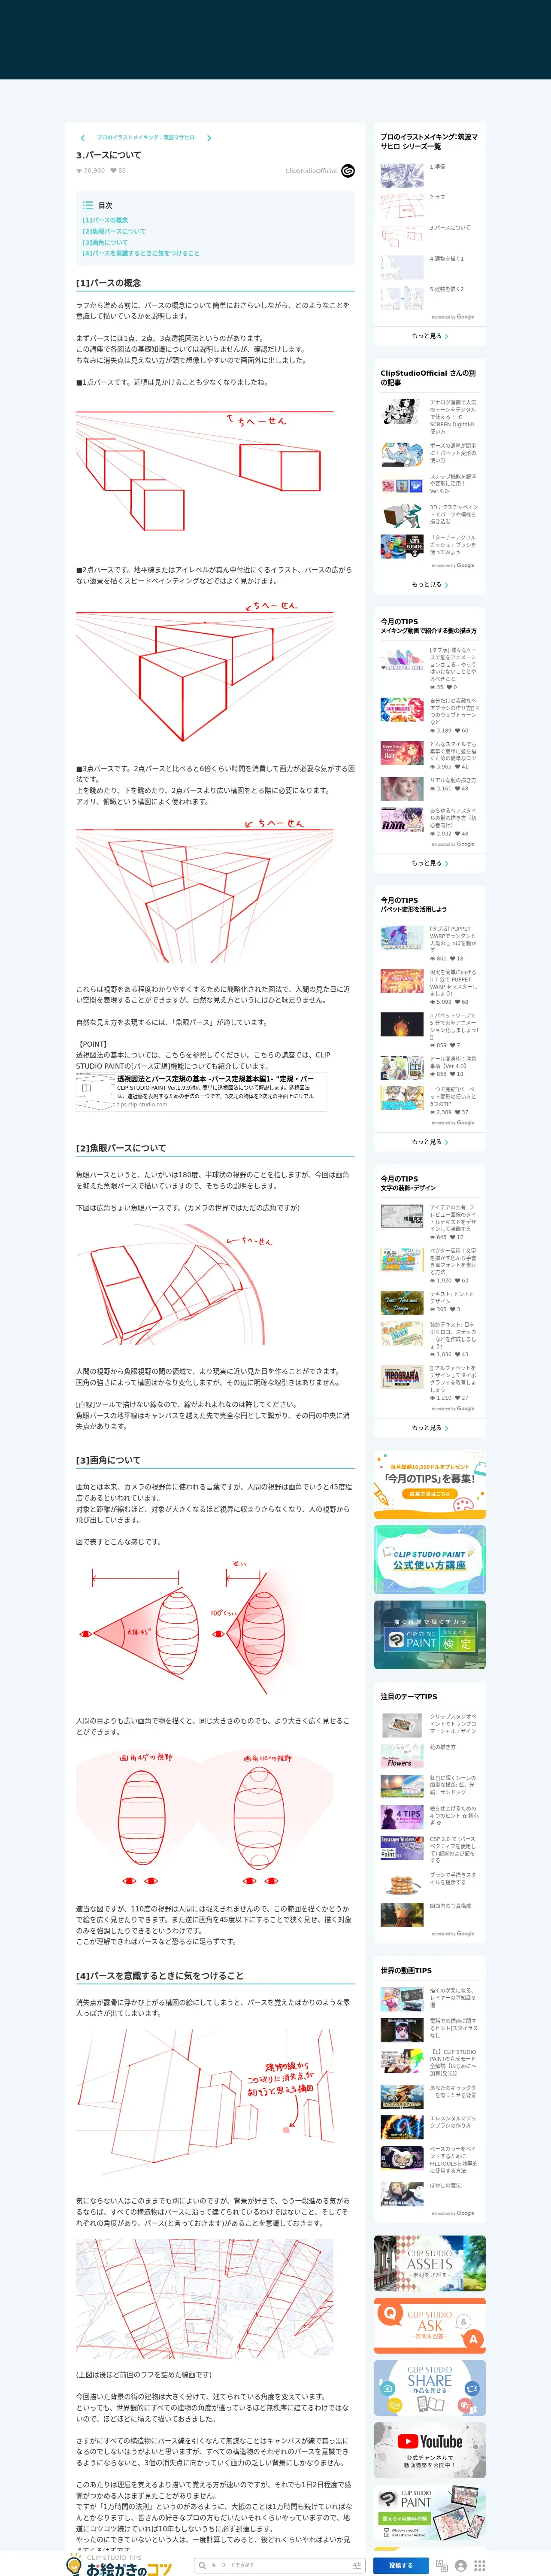Open the Skyscraper Windows thumbnail
Screen dimensions: 551x2576
click(402, 1848)
